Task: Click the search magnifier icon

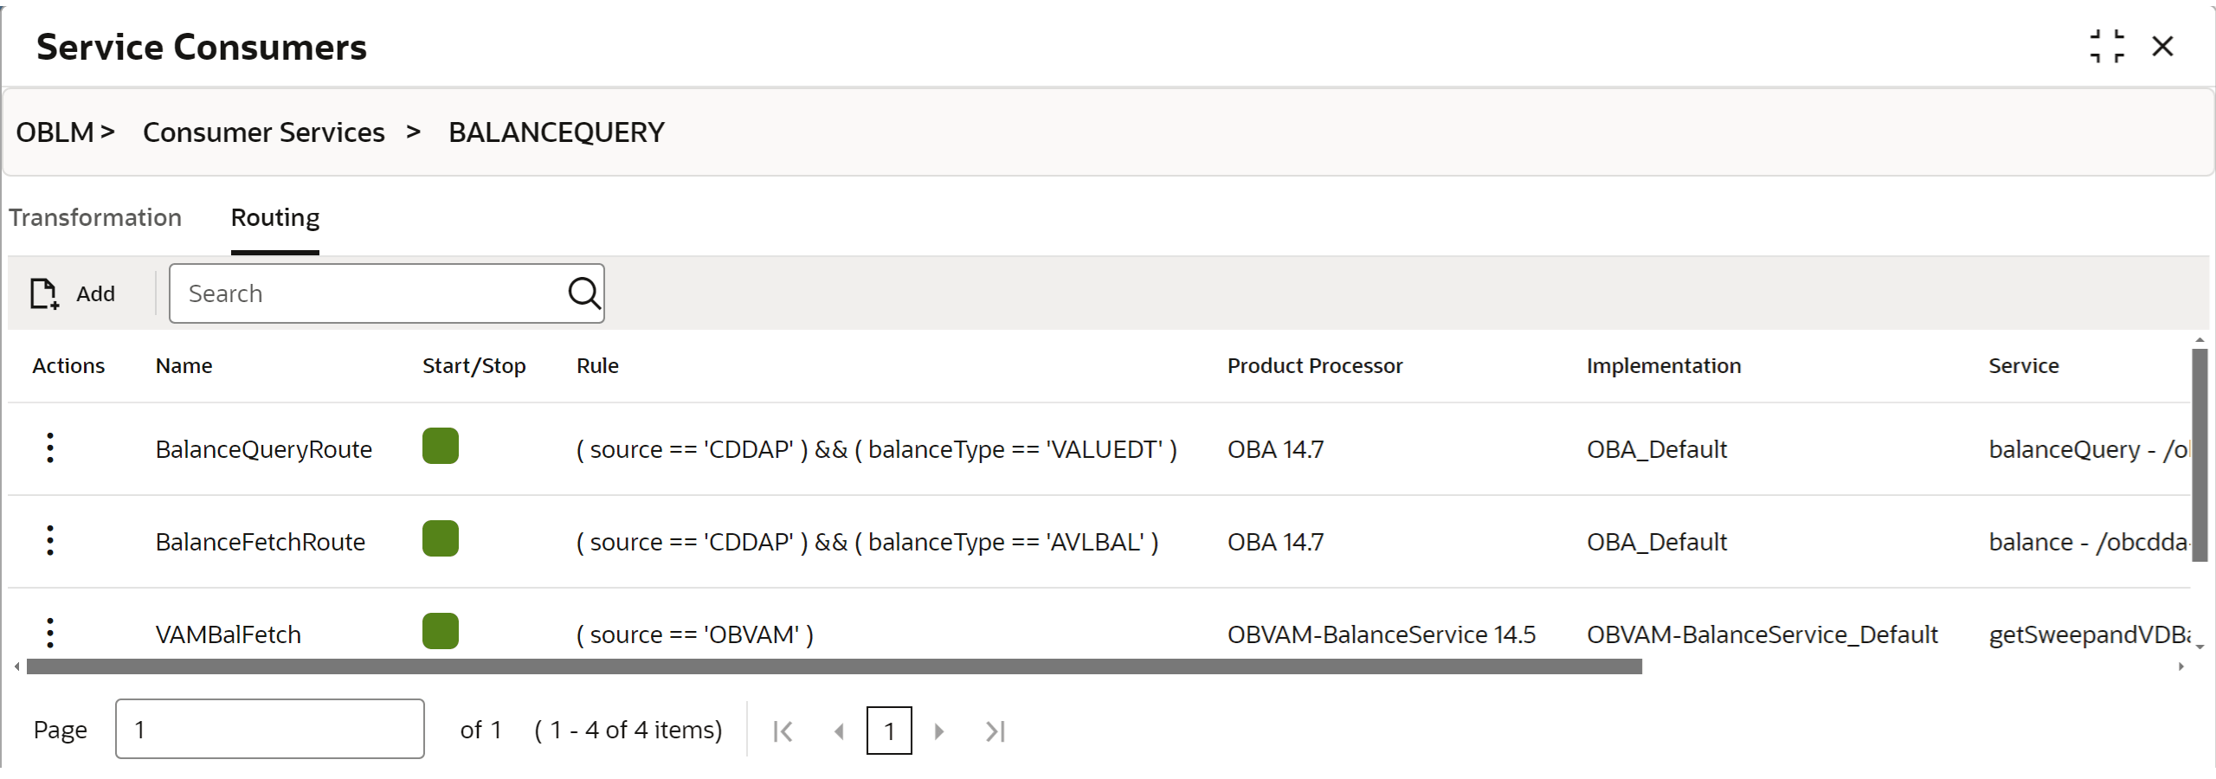Action: pos(584,293)
